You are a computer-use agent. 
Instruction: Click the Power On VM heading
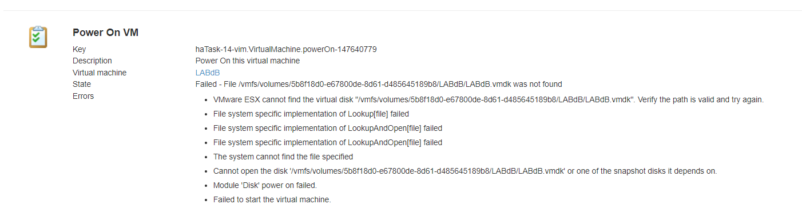pos(106,33)
